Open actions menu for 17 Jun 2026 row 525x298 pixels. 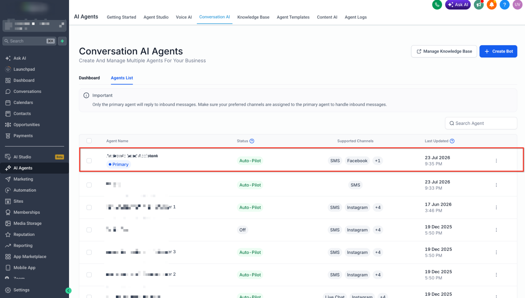[x=496, y=207]
